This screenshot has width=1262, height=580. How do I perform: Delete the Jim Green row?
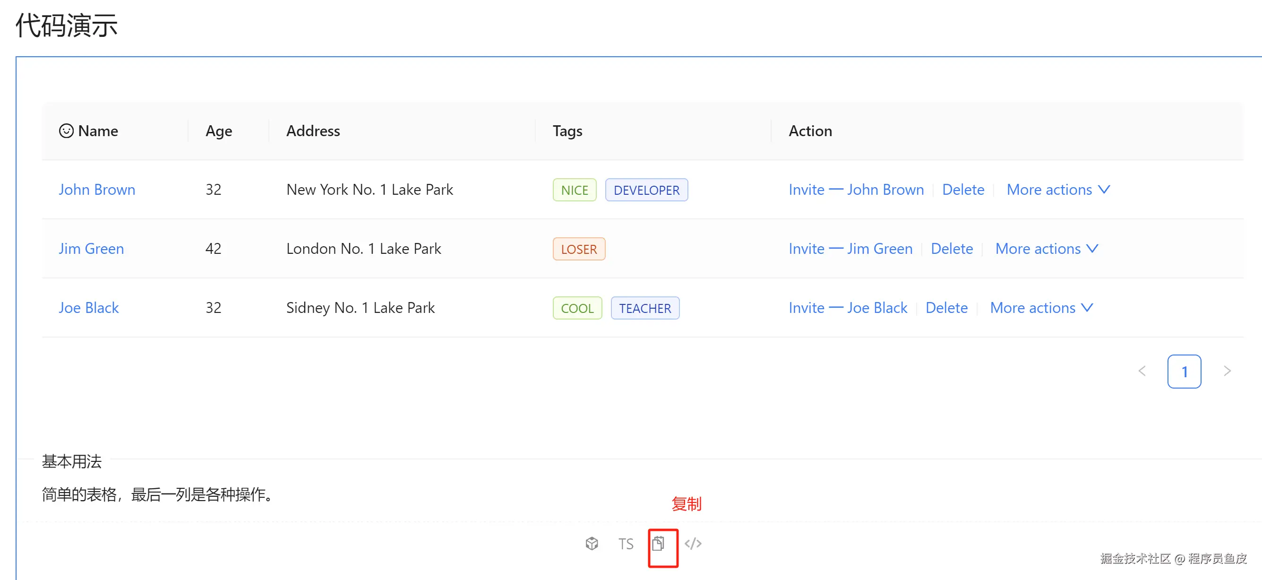coord(952,249)
